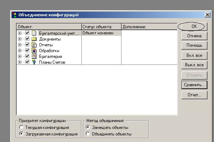214x142 pixels.
Task: Uncheck the Документы checkbox
Action: [x=27, y=39]
